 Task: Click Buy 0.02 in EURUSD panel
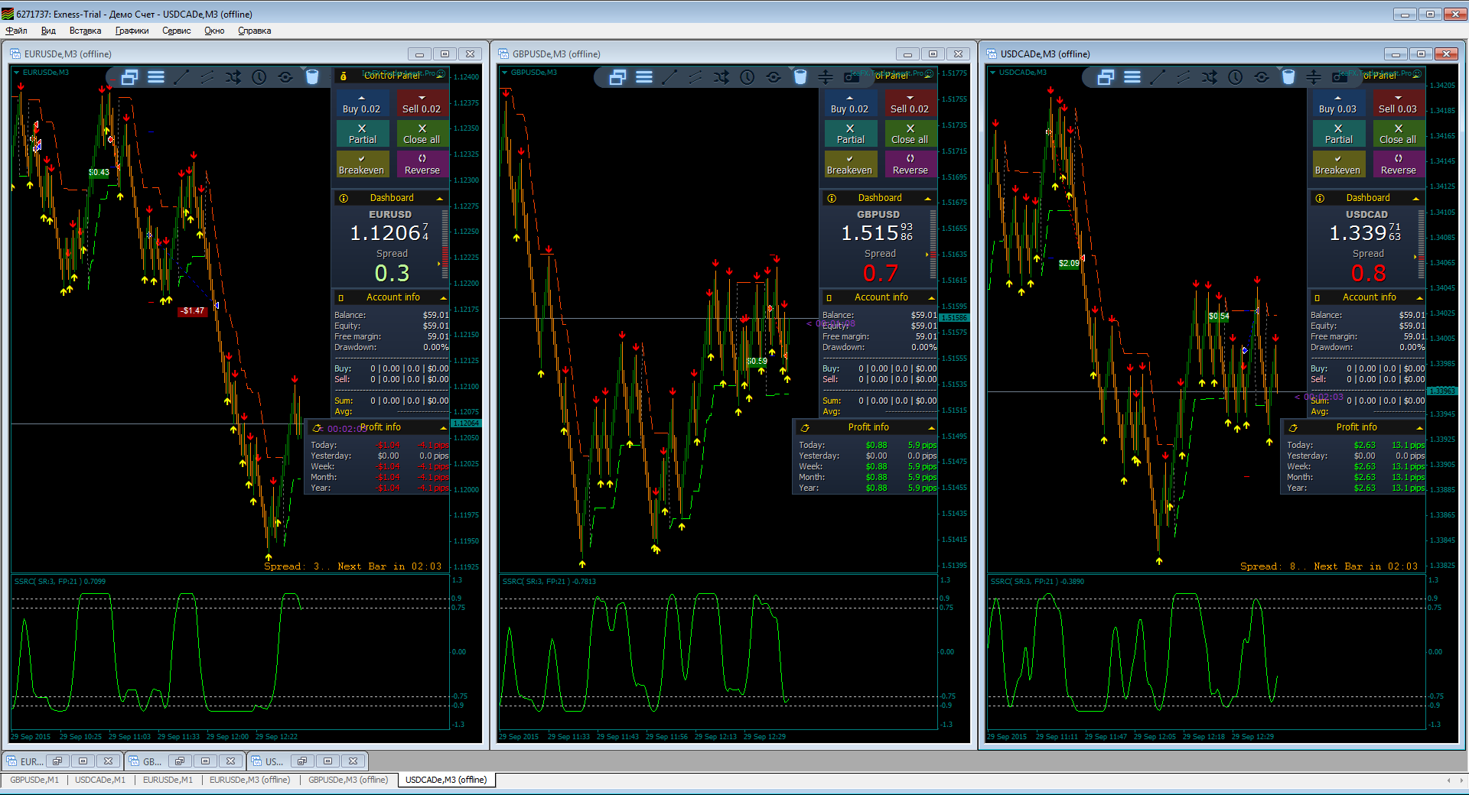362,104
